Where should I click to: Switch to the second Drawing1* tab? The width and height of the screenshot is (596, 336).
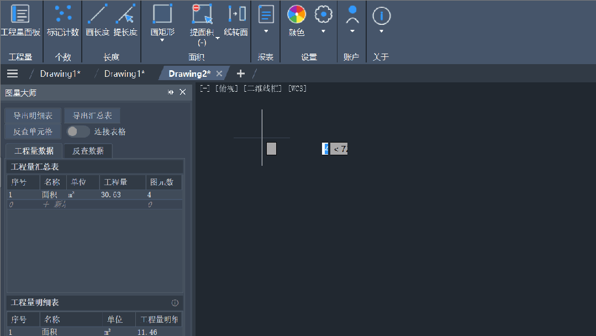(x=124, y=73)
